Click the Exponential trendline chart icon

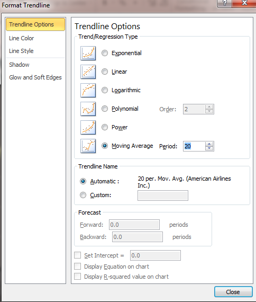pyautogui.click(x=88, y=53)
